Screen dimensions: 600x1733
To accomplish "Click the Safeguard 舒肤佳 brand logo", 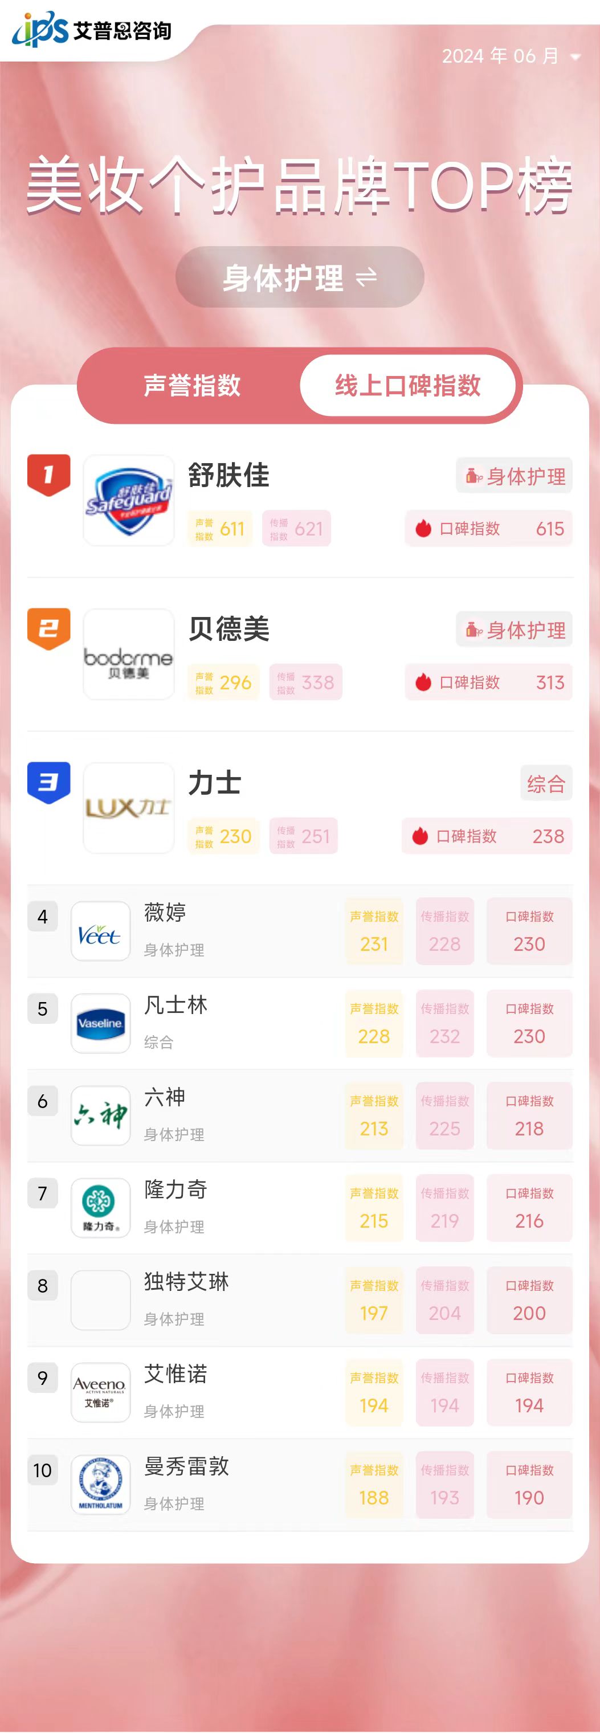I will 128,500.
